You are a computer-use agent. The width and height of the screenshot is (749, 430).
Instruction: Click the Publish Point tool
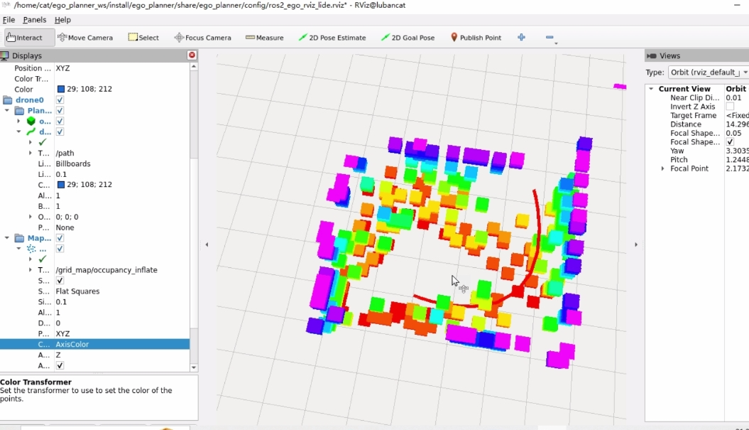coord(476,38)
